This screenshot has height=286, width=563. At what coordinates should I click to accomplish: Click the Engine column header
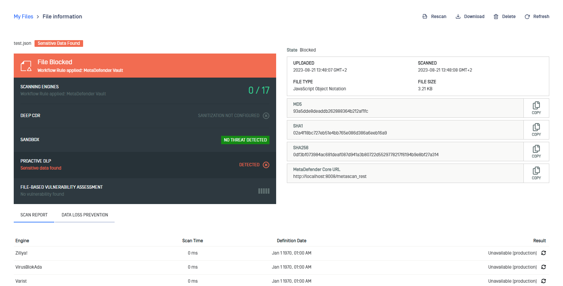point(22,241)
